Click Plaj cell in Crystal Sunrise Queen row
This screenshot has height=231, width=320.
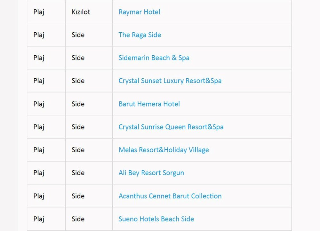coord(39,127)
